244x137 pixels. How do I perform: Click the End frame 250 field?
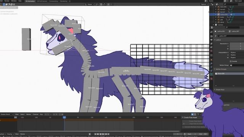(203, 134)
